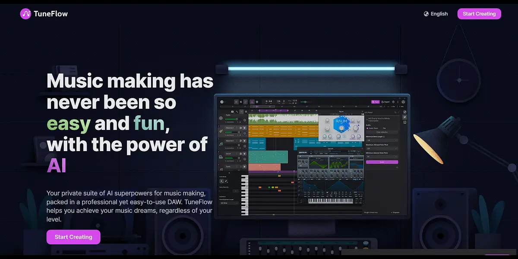Click the music note icon on third track

click(221, 143)
